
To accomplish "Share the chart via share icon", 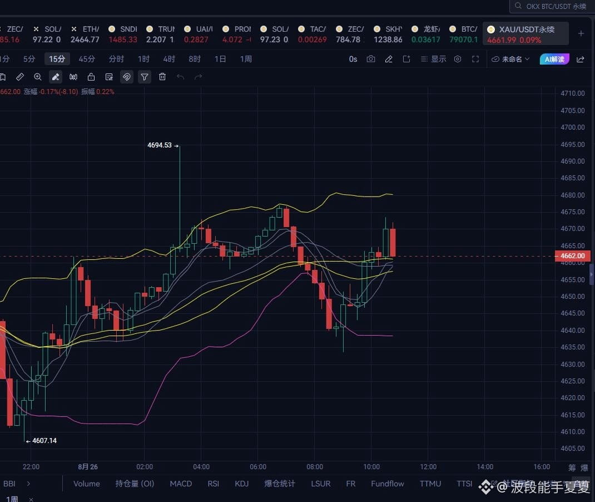I will [x=581, y=59].
